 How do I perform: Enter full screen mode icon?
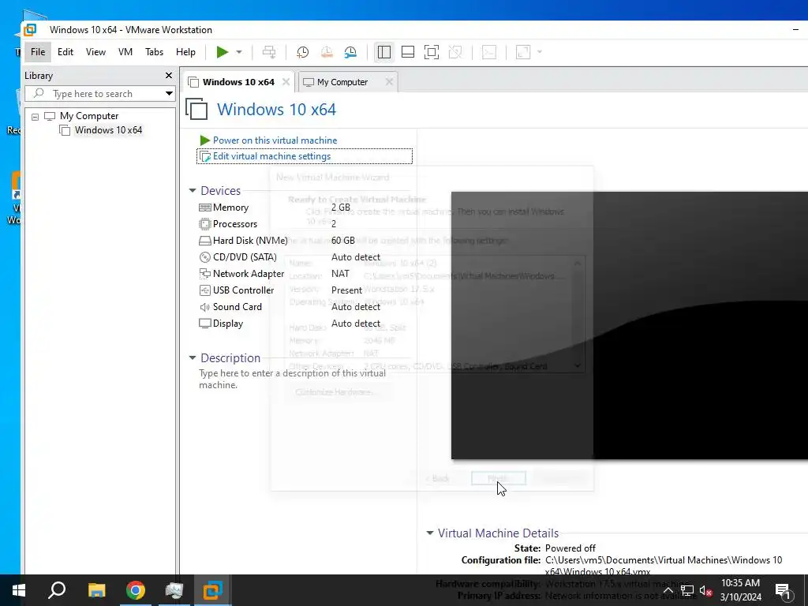(432, 52)
